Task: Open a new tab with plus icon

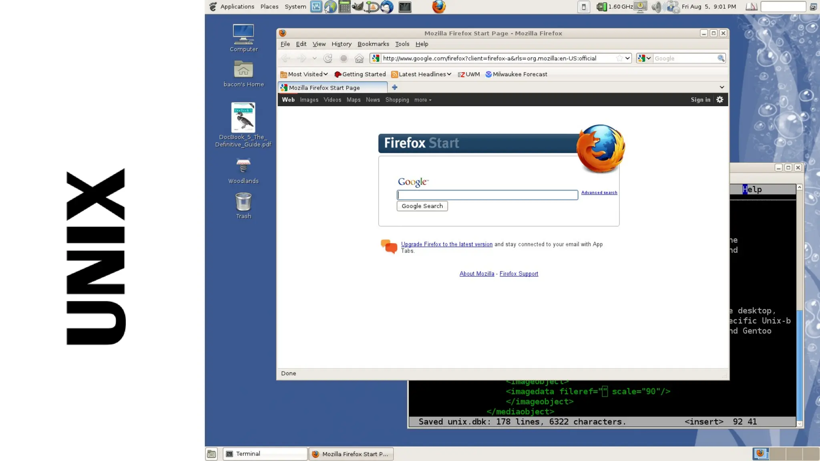Action: [394, 87]
